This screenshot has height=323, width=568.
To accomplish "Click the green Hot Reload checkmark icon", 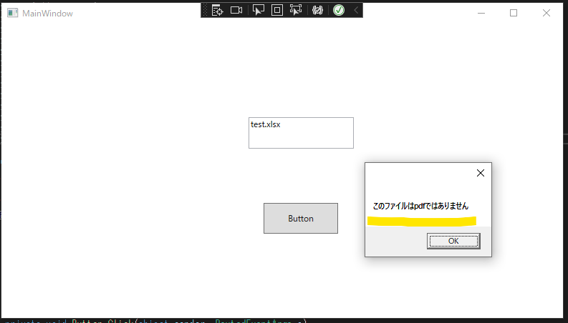I will point(339,10).
